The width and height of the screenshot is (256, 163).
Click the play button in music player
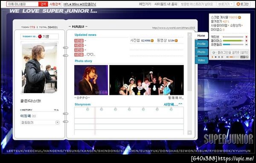coord(212,57)
